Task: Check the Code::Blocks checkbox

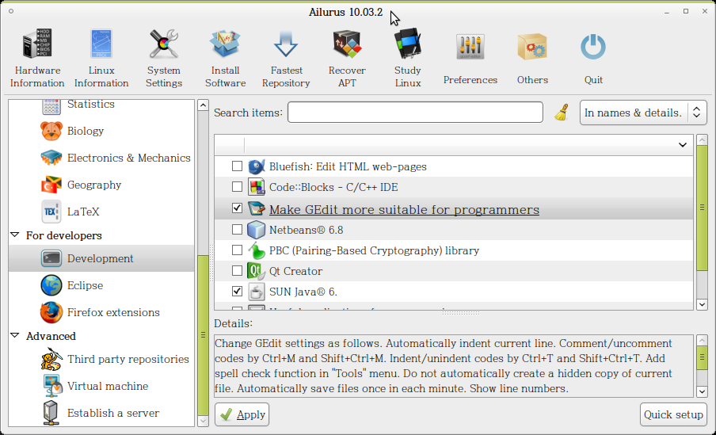Action: (x=237, y=186)
